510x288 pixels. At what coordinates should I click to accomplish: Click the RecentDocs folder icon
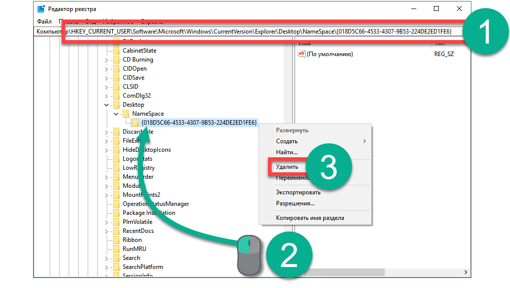[x=116, y=231]
